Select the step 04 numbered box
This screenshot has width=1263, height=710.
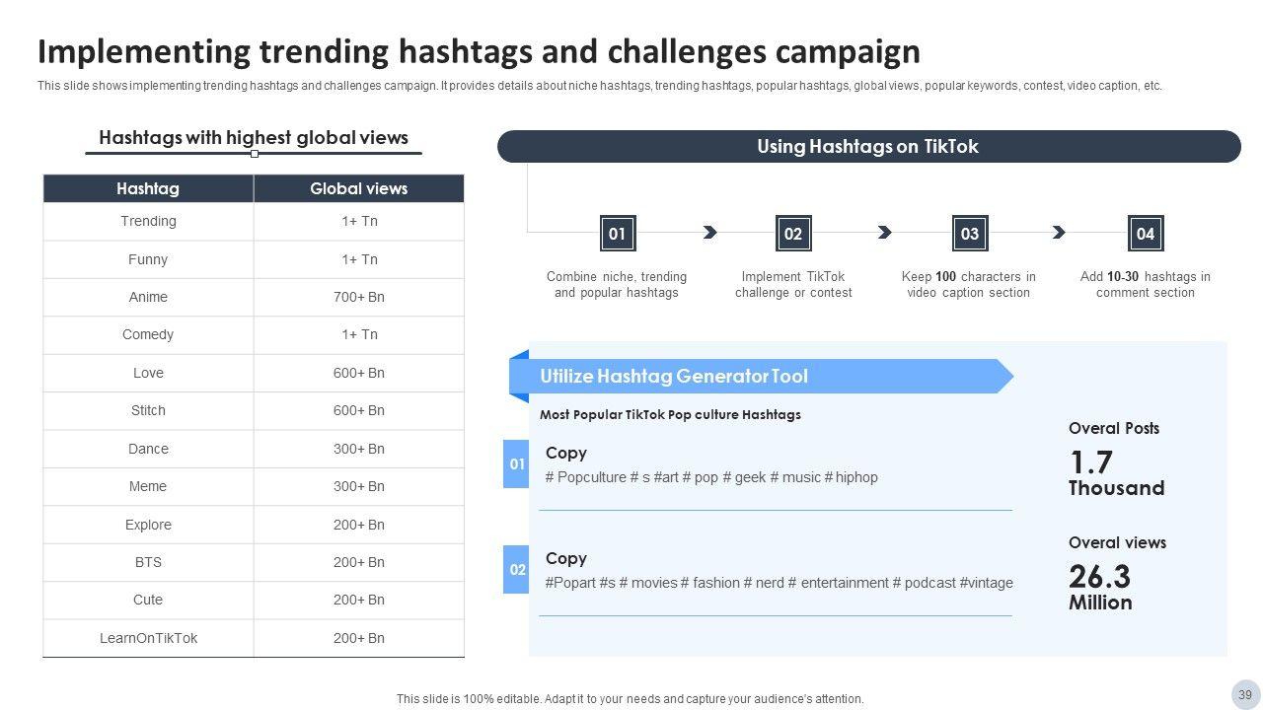pyautogui.click(x=1145, y=234)
